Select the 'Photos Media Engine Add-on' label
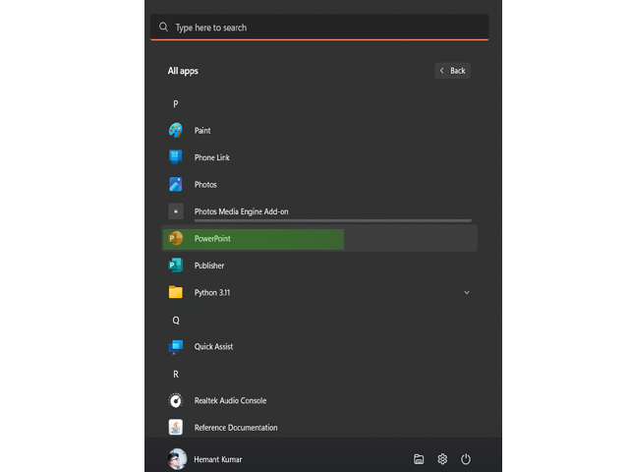 241,211
